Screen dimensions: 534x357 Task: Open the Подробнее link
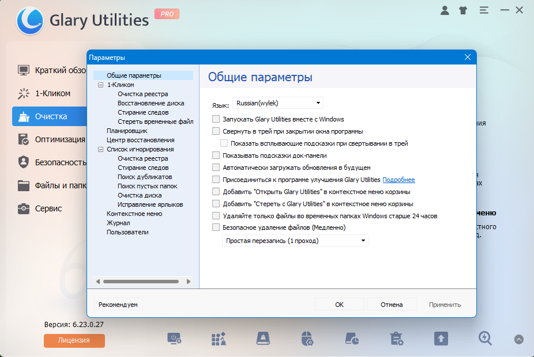click(x=398, y=180)
